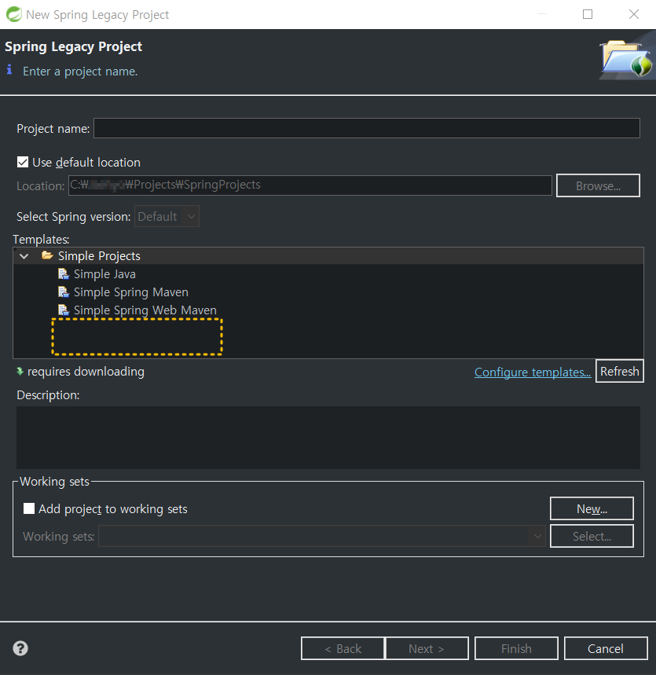Click the Back button
Screen dimensions: 656x675
[x=343, y=648]
